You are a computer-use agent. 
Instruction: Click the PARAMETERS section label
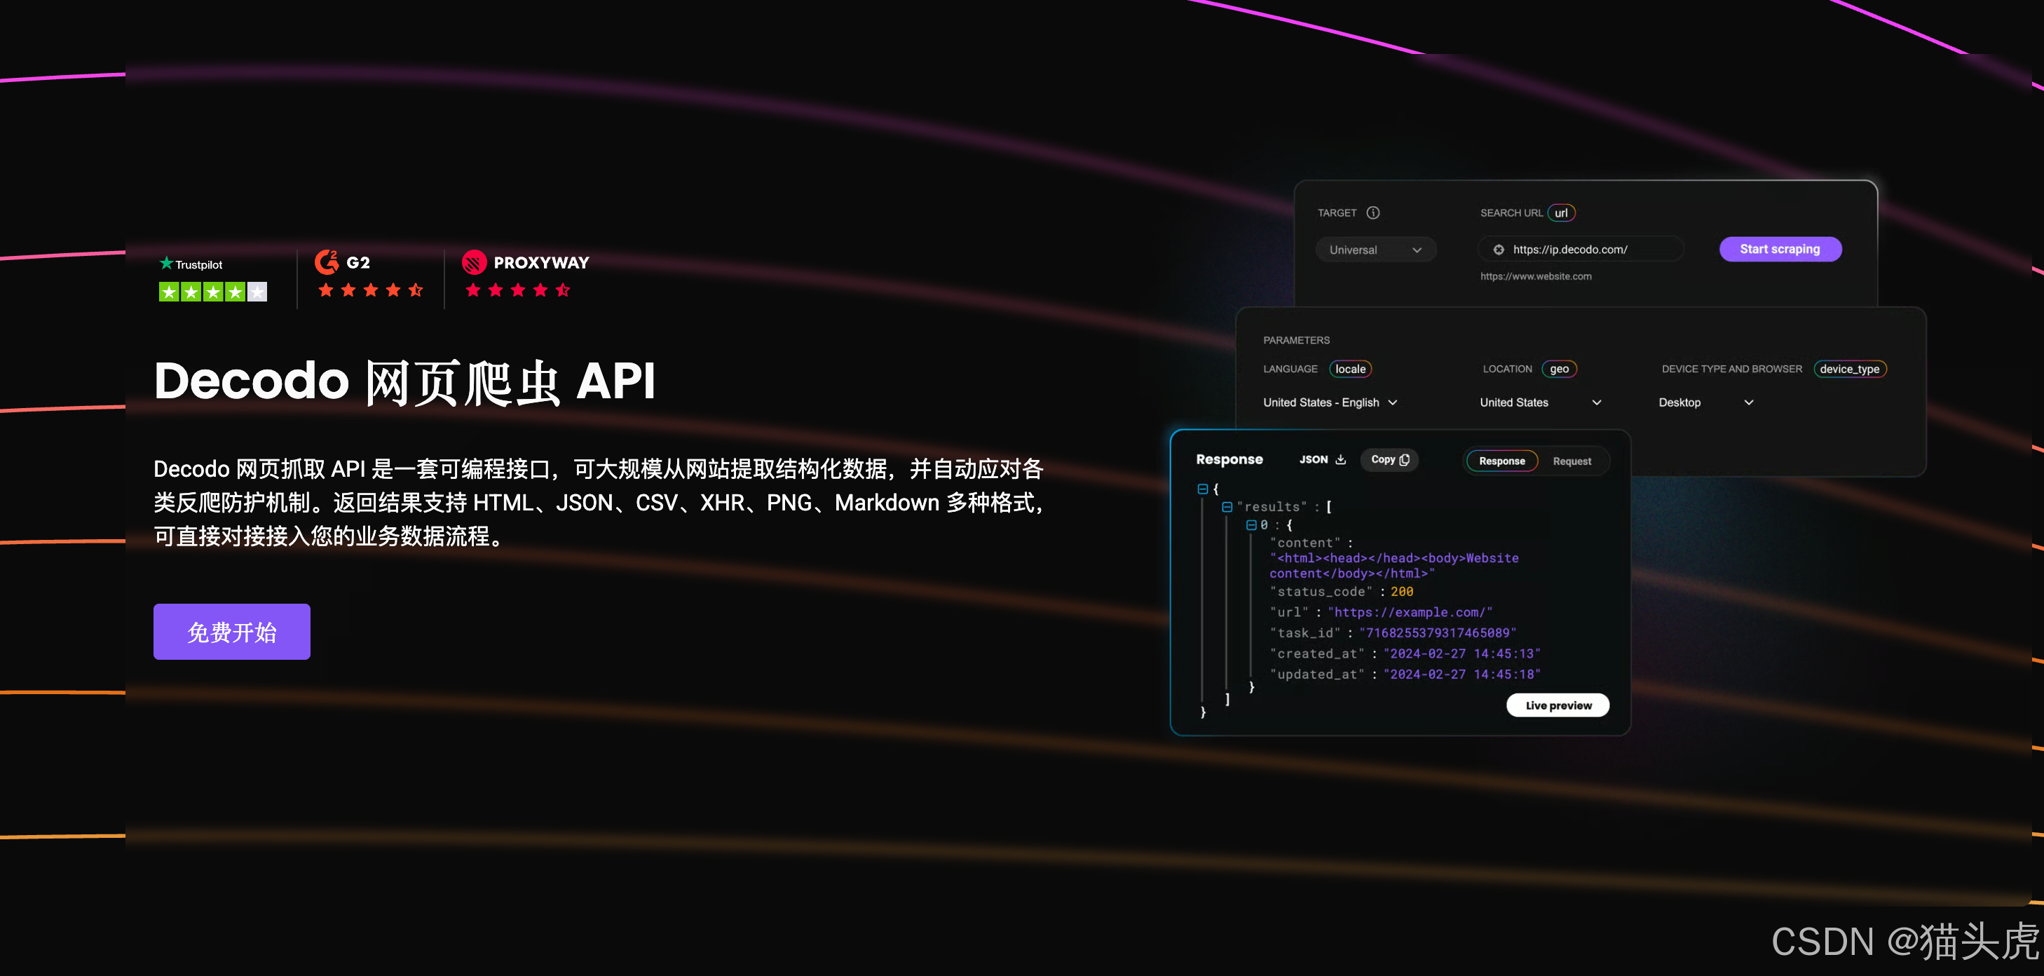(1297, 341)
